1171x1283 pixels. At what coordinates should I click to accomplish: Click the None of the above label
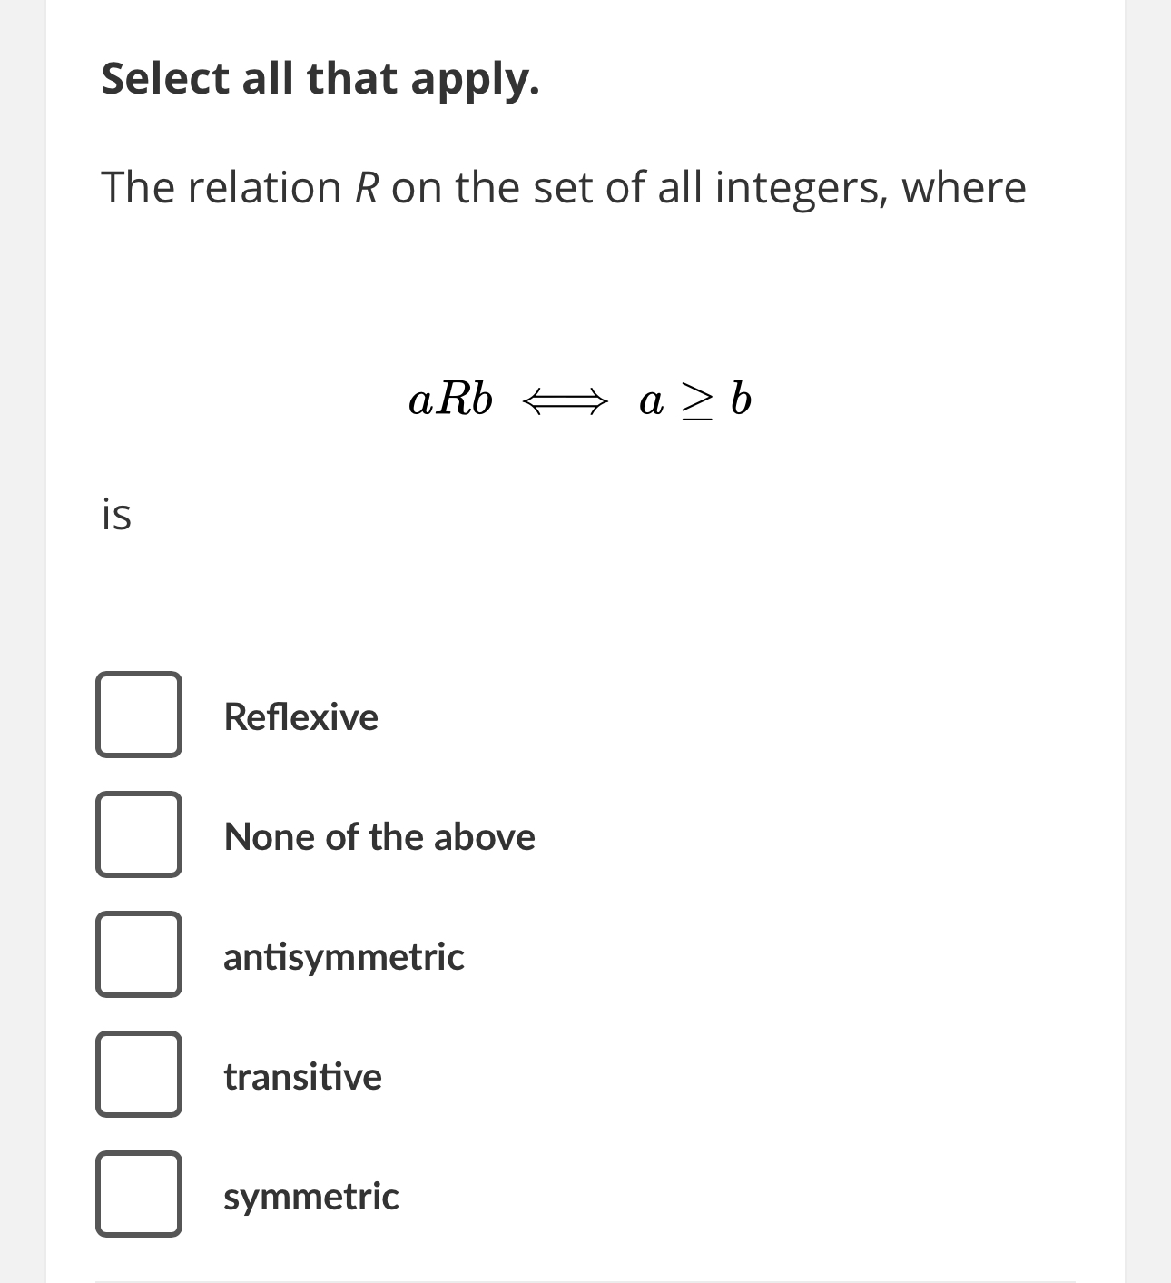coord(379,836)
